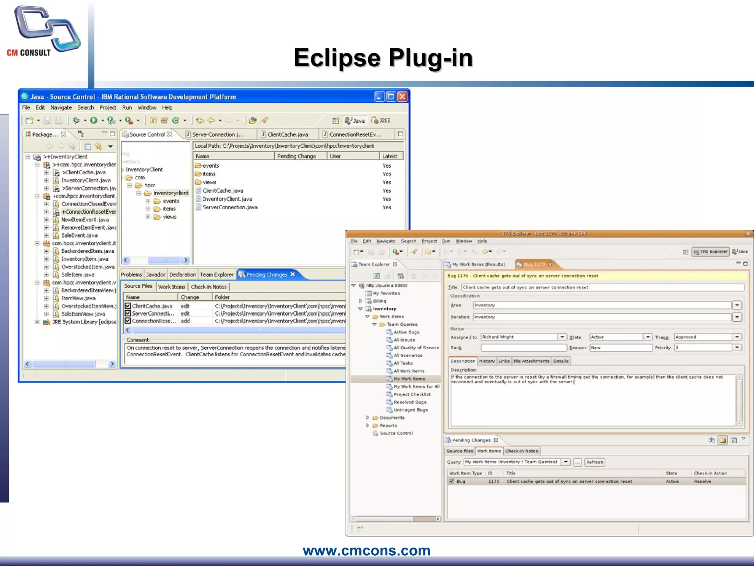Collapse the InventoryClient project node
This screenshot has width=754, height=566.
28,157
